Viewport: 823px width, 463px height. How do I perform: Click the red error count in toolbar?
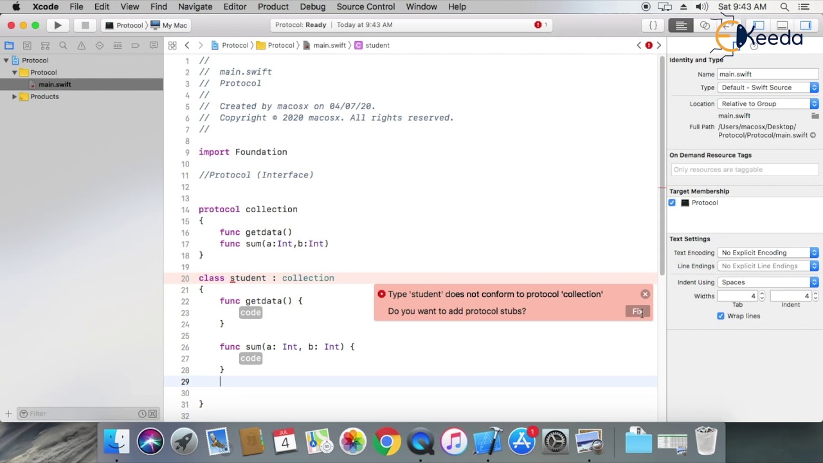(x=541, y=25)
